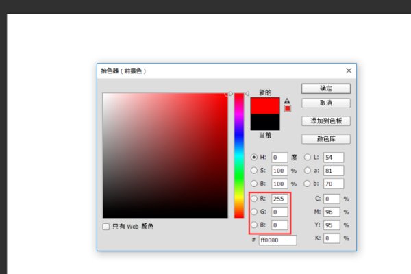The height and width of the screenshot is (274, 411).
Task: Click the small in-gamut color square
Action: (288, 108)
